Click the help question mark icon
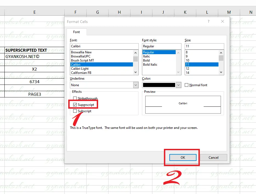256x194 pixels. click(209, 21)
